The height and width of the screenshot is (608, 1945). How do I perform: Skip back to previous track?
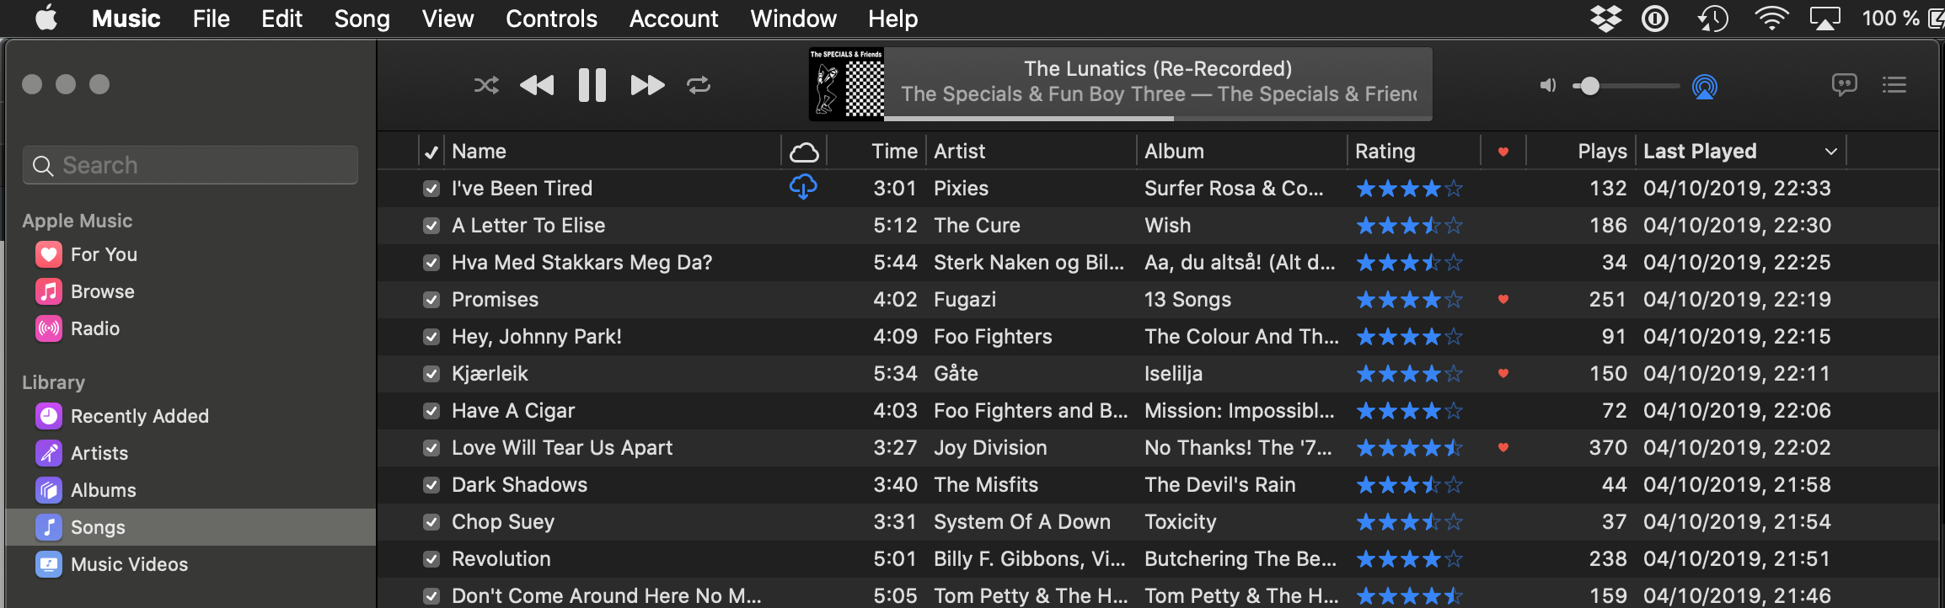click(537, 85)
